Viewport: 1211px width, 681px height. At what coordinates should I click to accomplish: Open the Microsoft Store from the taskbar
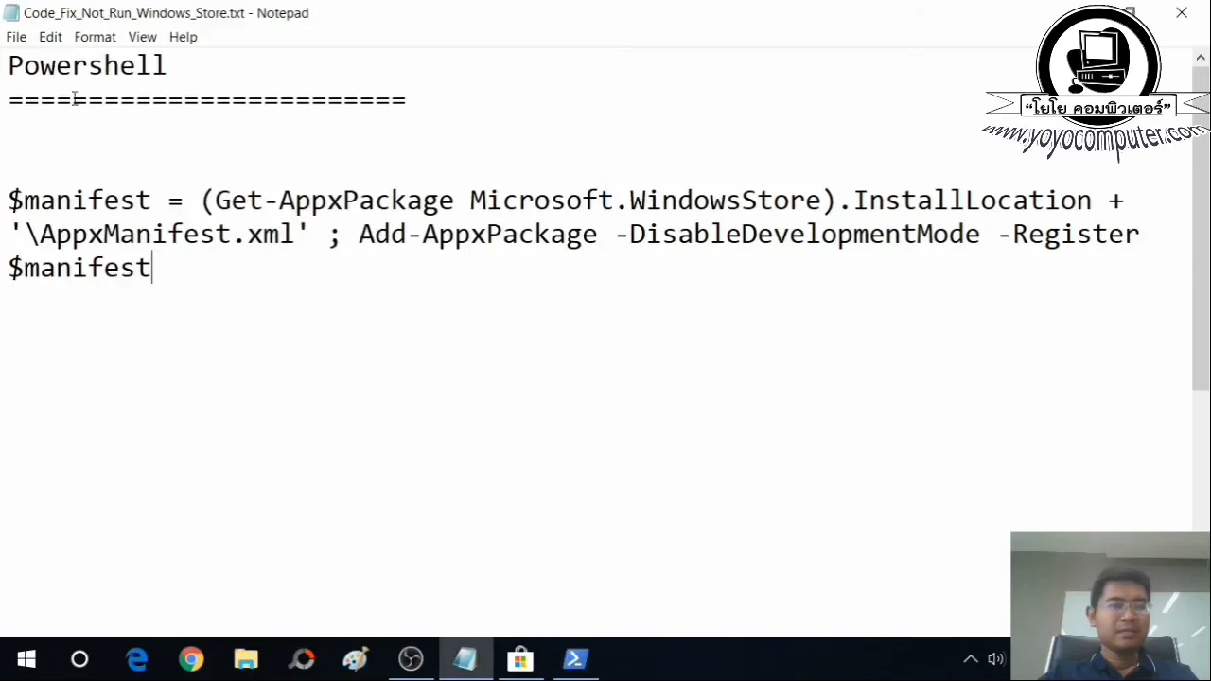pyautogui.click(x=520, y=658)
